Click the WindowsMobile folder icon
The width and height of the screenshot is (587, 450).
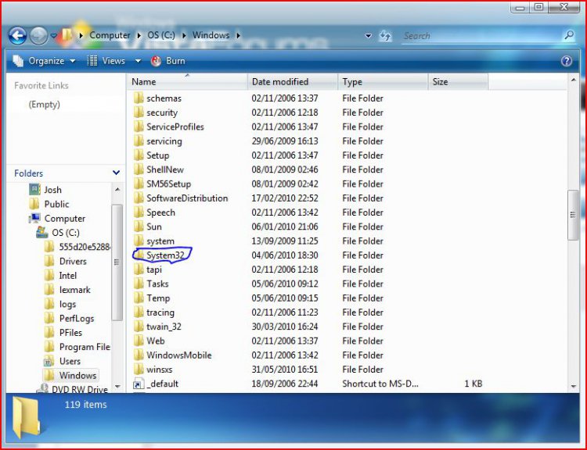coord(139,355)
